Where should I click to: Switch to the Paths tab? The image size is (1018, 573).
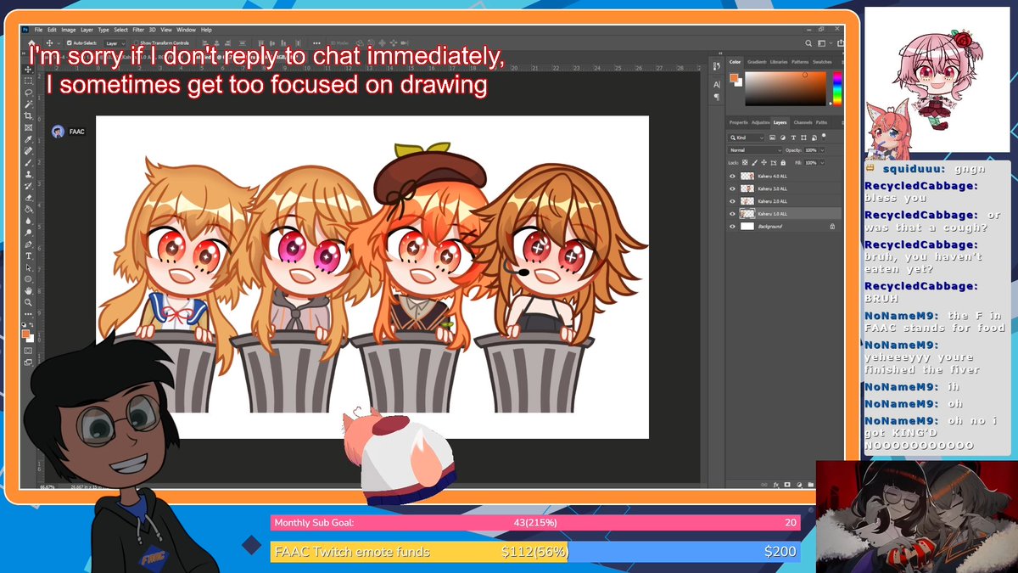tap(821, 122)
